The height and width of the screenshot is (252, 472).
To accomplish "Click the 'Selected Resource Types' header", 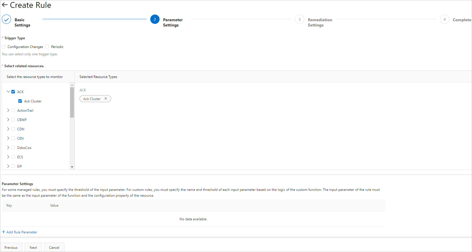I will click(98, 77).
